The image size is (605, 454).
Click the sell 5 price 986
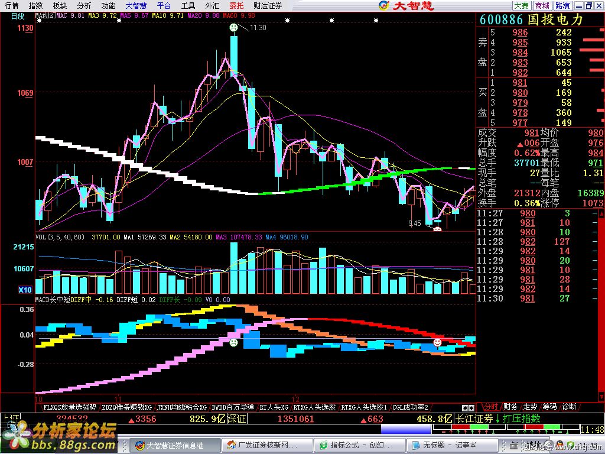click(x=520, y=33)
